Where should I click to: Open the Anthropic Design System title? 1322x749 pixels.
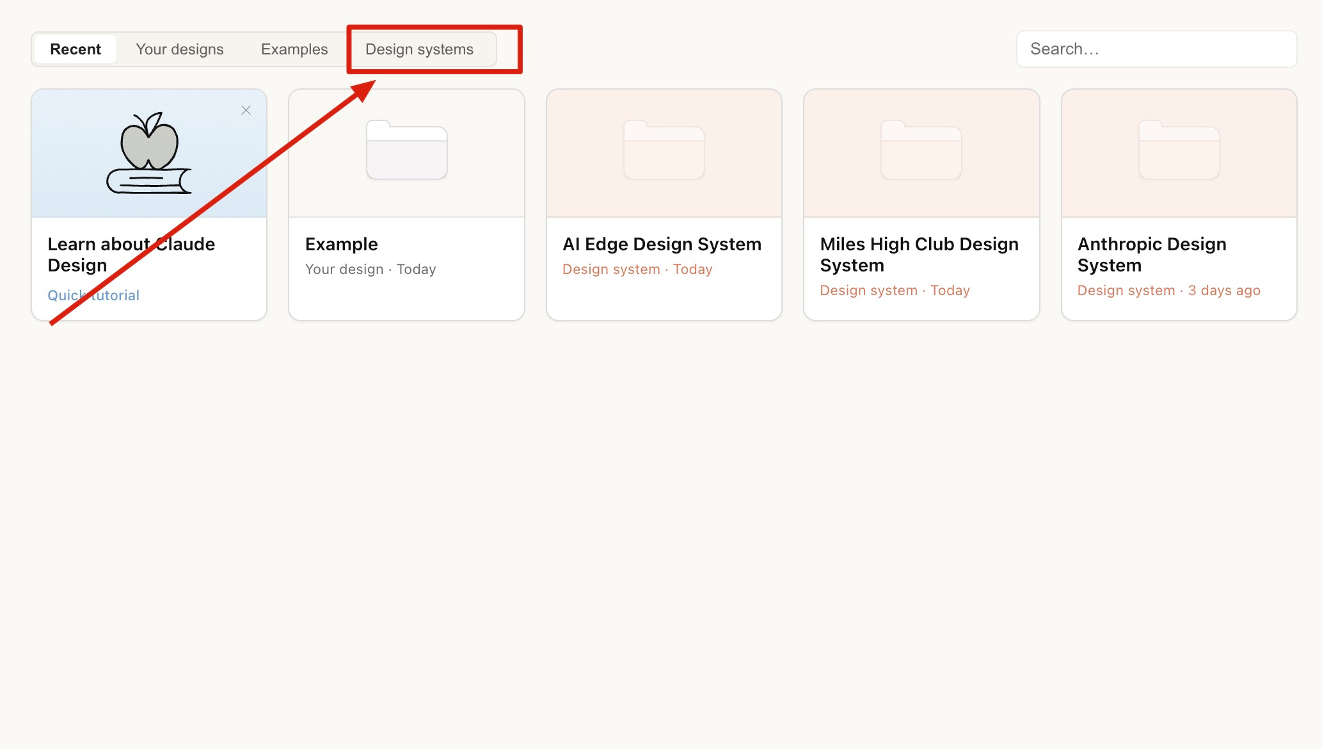point(1151,254)
